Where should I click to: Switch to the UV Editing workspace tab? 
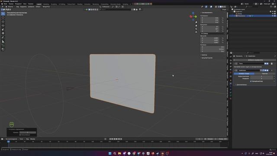pos(62,4)
